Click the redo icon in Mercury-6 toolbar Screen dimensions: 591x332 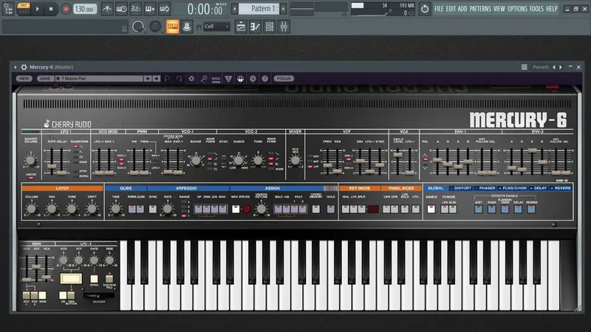tap(180, 78)
